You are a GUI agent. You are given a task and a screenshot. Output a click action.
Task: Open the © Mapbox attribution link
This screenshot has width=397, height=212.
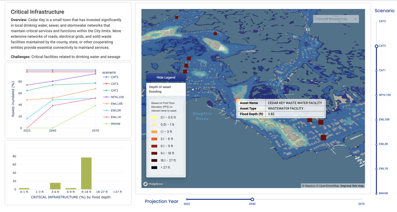(x=309, y=186)
